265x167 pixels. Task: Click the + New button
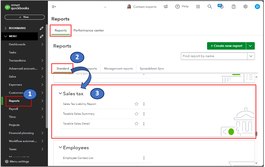(25, 17)
